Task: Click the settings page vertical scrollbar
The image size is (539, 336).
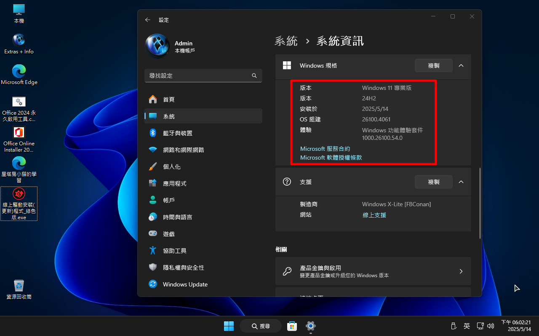Action: click(480, 203)
